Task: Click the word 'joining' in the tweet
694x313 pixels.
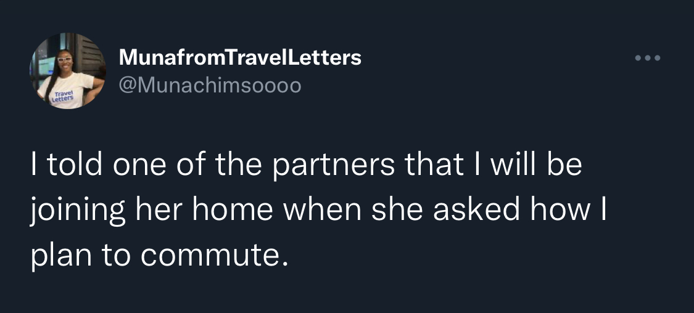Action: pos(78,211)
